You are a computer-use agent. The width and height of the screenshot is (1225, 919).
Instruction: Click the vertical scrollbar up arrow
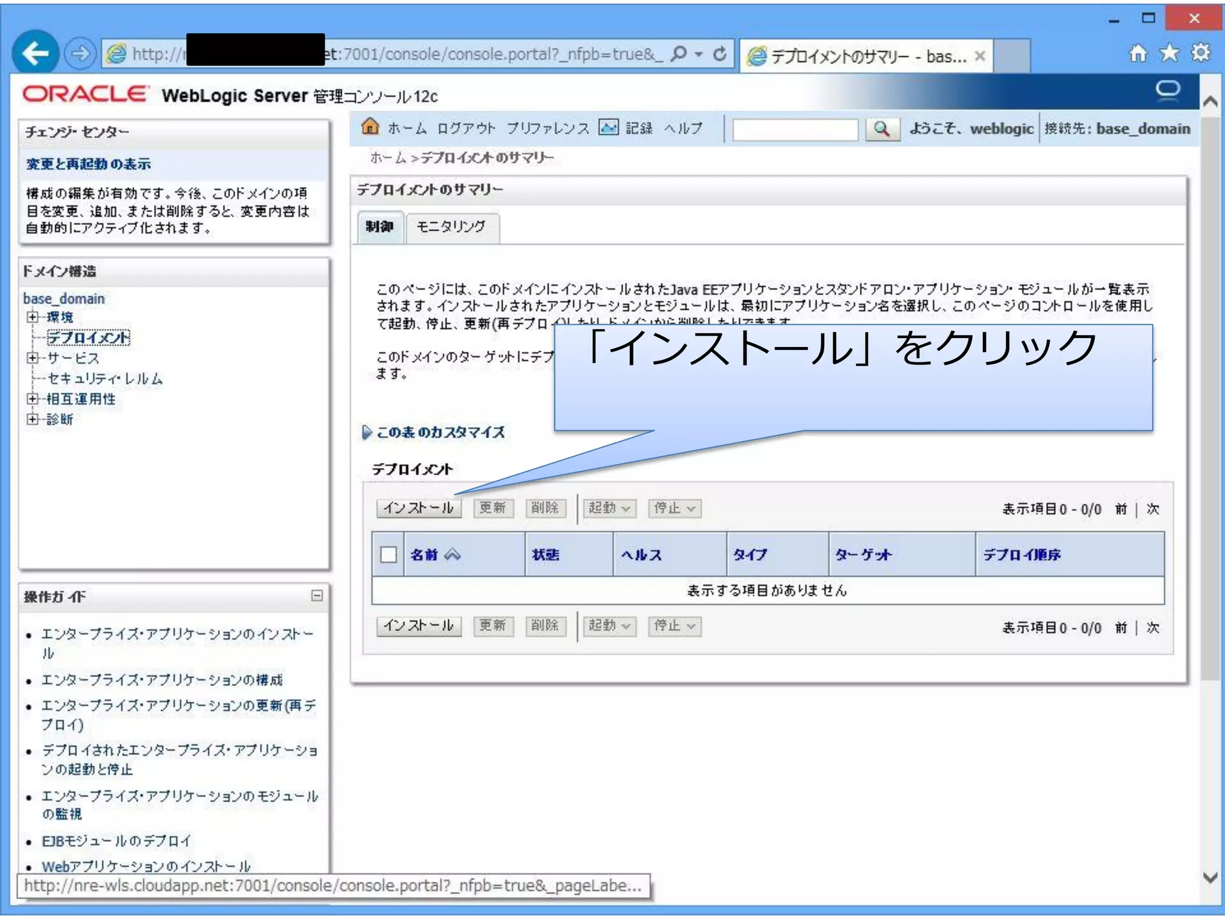click(1210, 101)
